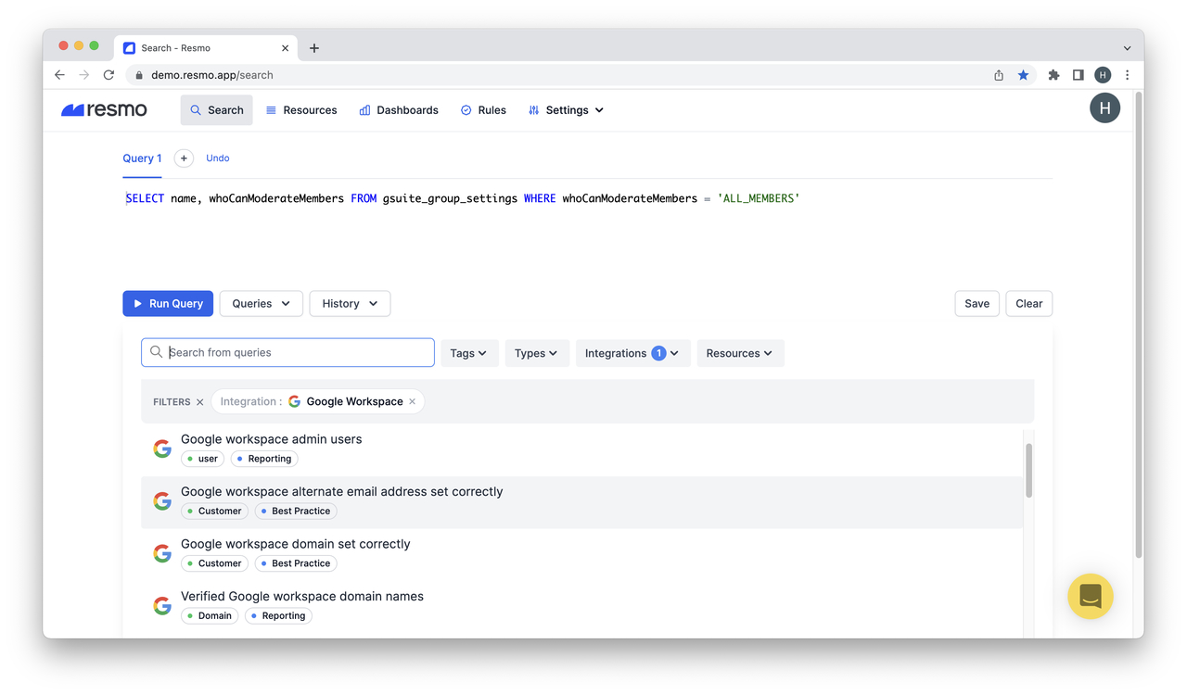Select the Query 1 tab
1187x695 pixels.
click(x=142, y=158)
